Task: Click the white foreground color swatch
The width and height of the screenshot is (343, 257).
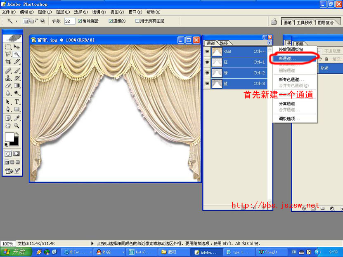Action: [x=9, y=137]
